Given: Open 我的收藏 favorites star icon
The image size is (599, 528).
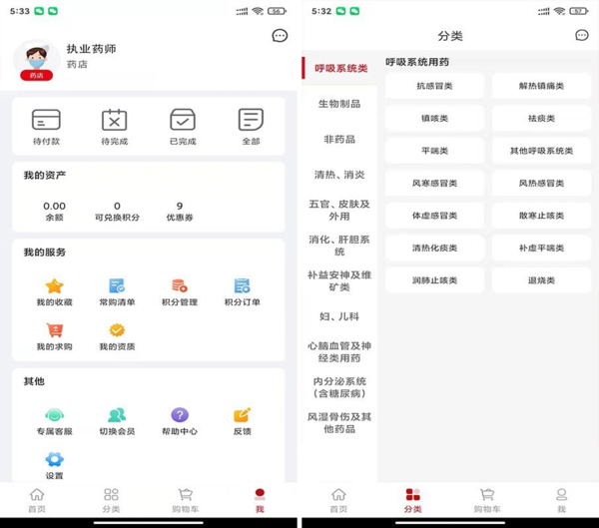Looking at the screenshot, I should (54, 285).
